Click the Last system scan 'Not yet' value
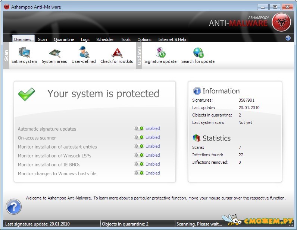This screenshot has width=297, height=230. click(245, 122)
